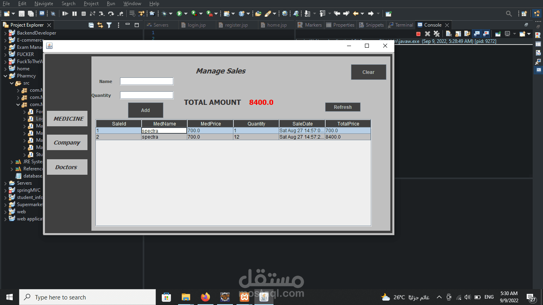This screenshot has width=543, height=305.
Task: Open the Run button dropdown arrow
Action: click(186, 14)
